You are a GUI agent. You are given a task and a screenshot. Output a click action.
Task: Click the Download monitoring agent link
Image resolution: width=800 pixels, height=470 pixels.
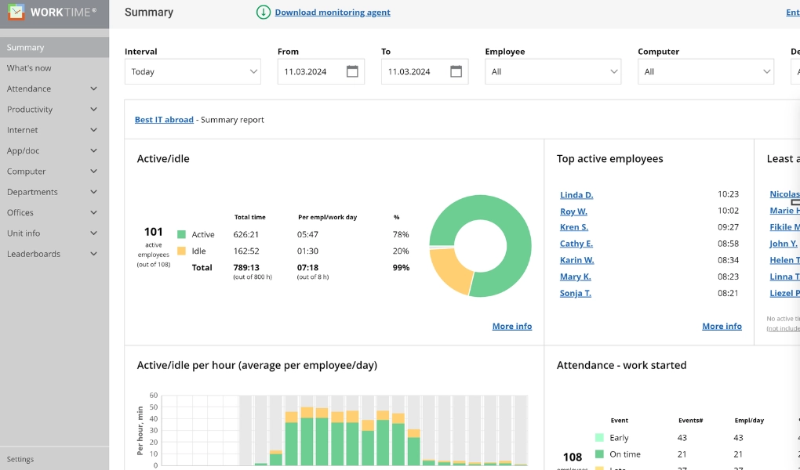333,13
